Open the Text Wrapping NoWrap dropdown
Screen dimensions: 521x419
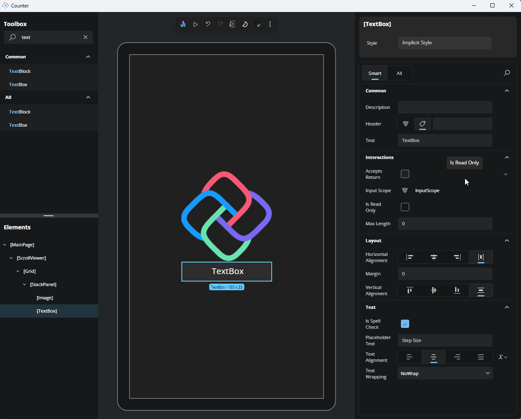[x=445, y=373]
